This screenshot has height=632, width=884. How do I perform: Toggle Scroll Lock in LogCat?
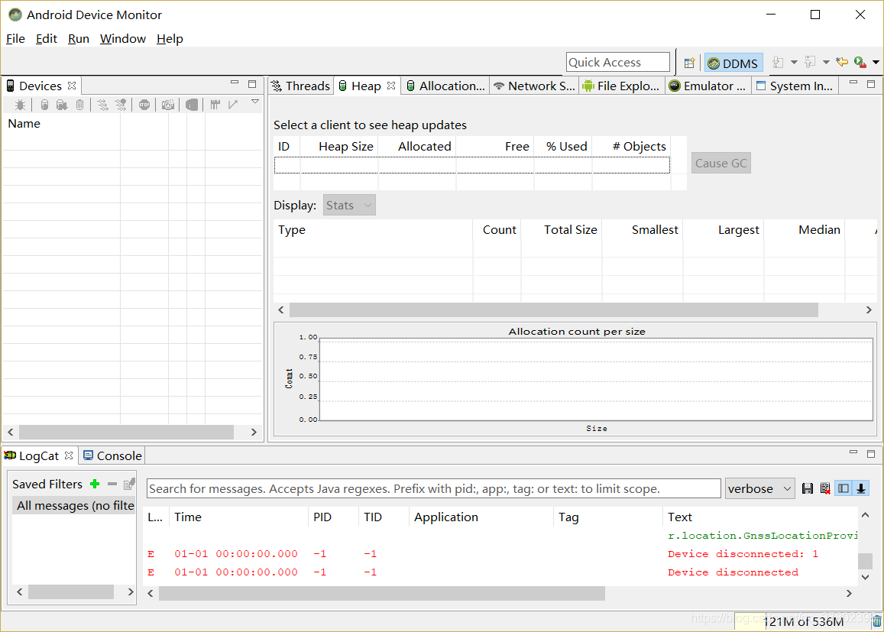coord(861,489)
